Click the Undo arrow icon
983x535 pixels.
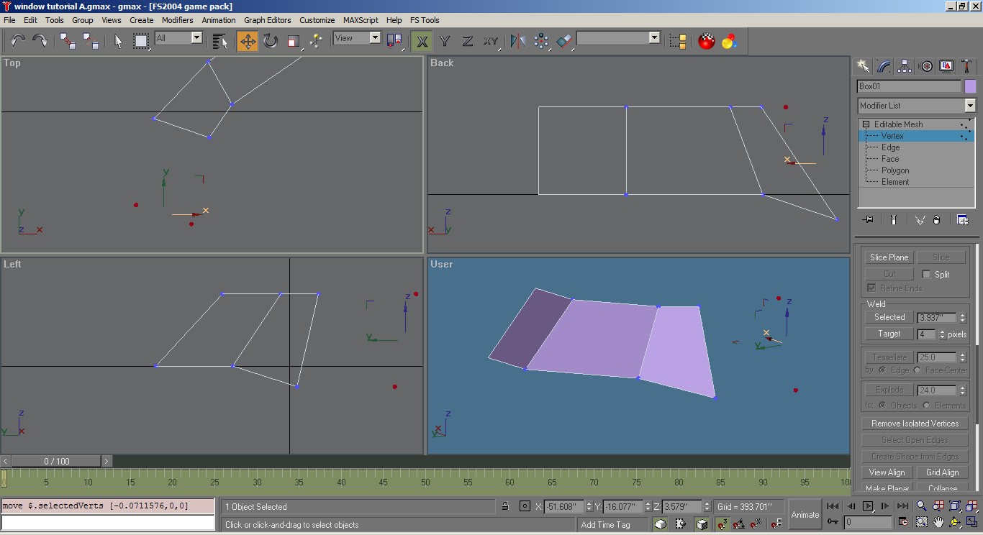tap(18, 41)
